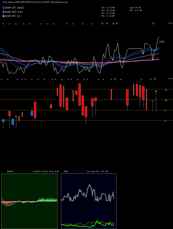This screenshot has width=173, height=229.
Task: Click the 'Pre L: 11.00' value
Action: point(108,13)
